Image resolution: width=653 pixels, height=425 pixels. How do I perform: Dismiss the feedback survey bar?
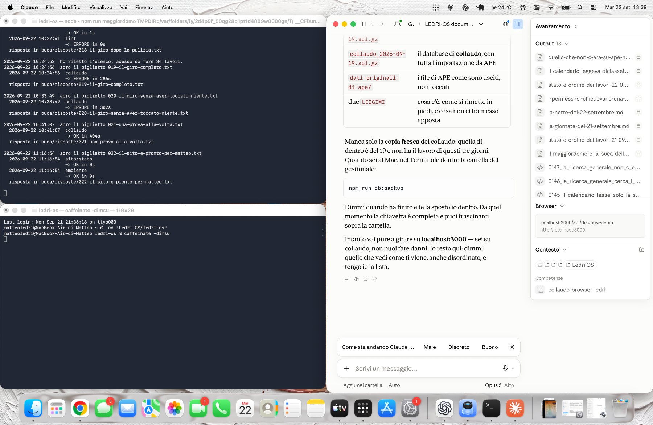(512, 347)
